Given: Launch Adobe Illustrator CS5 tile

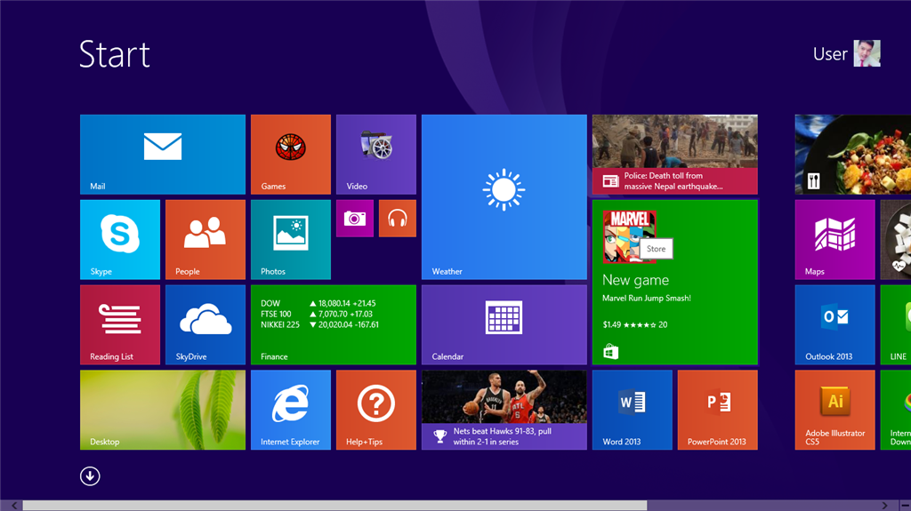Looking at the screenshot, I should pyautogui.click(x=834, y=410).
